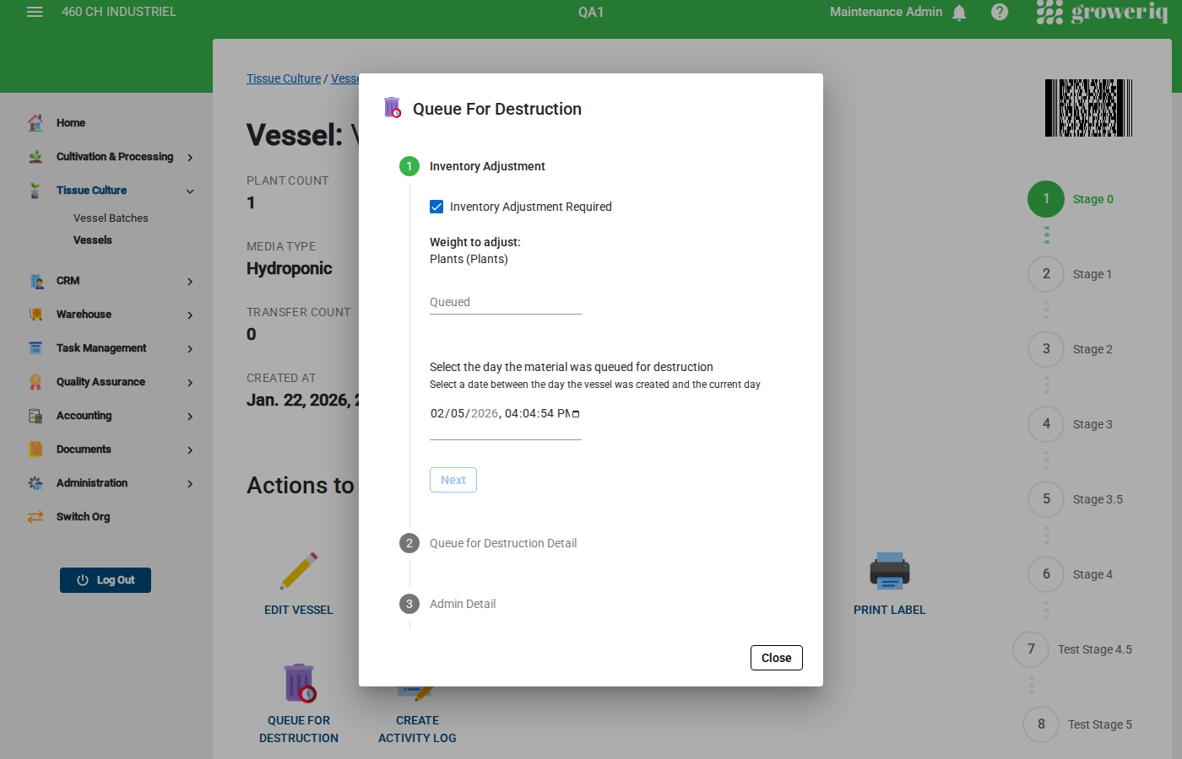1182x759 pixels.
Task: Uncheck Inventory Adjustment Required
Action: tap(436, 206)
